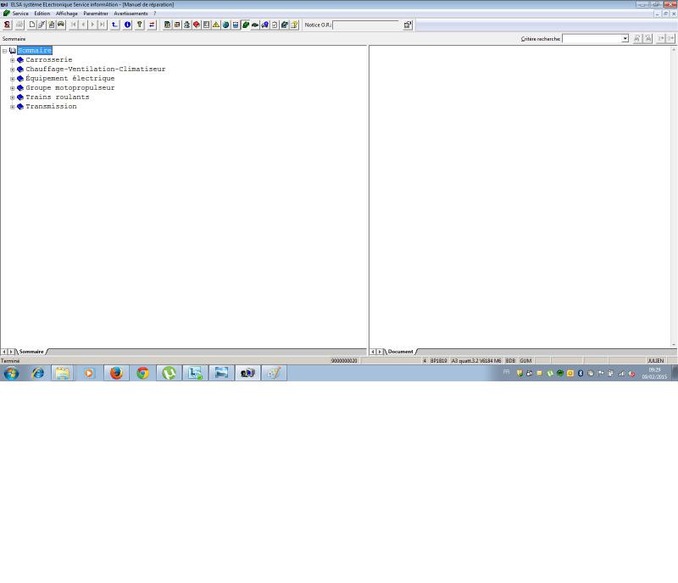Image resolution: width=678 pixels, height=583 pixels.
Task: Click the blue Carrosserie book icon
Action: (19, 59)
